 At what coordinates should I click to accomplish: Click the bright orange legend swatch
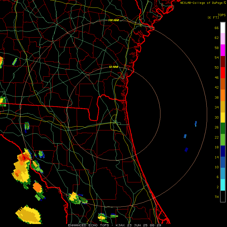[x=223, y=95]
